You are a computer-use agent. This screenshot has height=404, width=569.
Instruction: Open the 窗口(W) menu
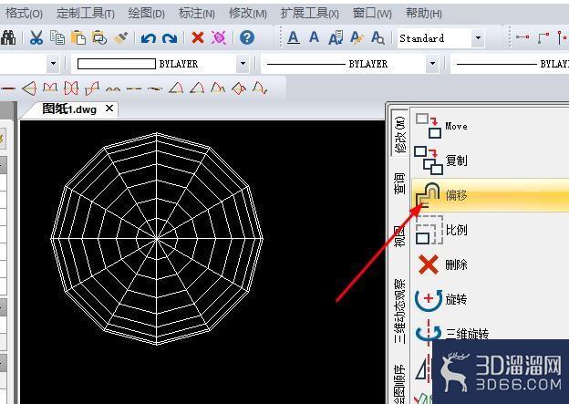(372, 14)
